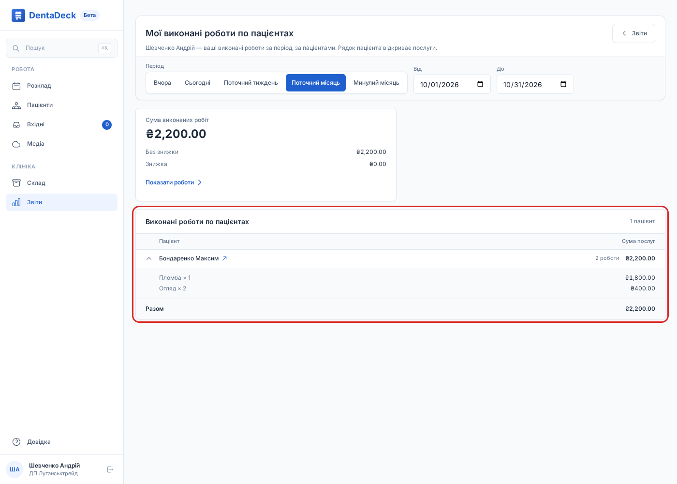The image size is (677, 484).
Task: Open Склад archive box icon
Action: coord(16,183)
